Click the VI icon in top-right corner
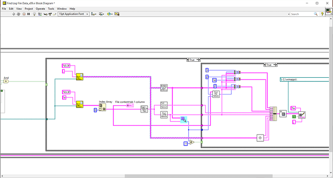This screenshot has width=333, height=178. click(x=329, y=11)
